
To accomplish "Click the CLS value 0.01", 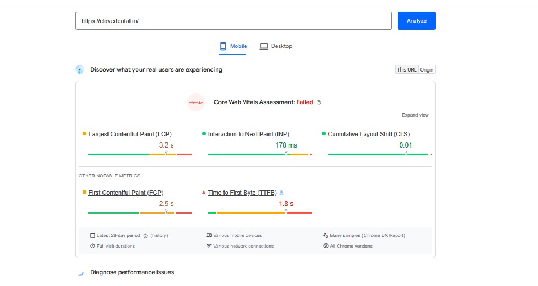I will click(x=406, y=145).
